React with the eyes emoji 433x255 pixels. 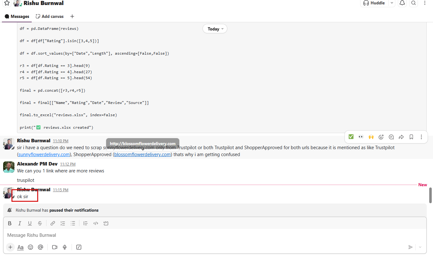coord(361,137)
